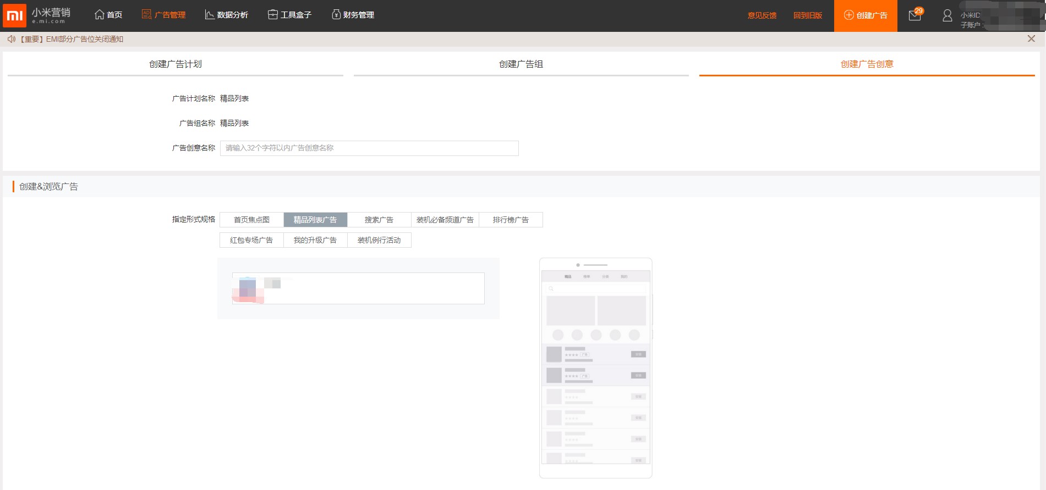
Task: Click the 数据分析 chart icon
Action: click(x=210, y=15)
